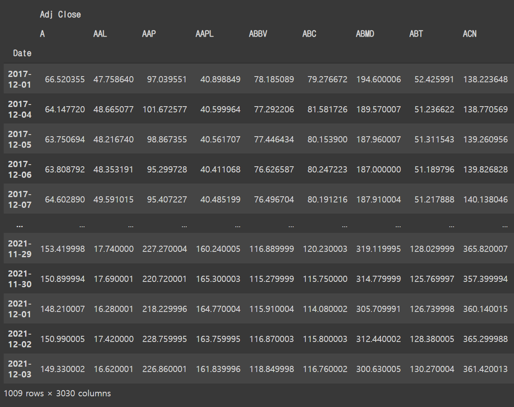The width and height of the screenshot is (514, 407).
Task: Click cell value 97.039551
Action: [167, 79]
